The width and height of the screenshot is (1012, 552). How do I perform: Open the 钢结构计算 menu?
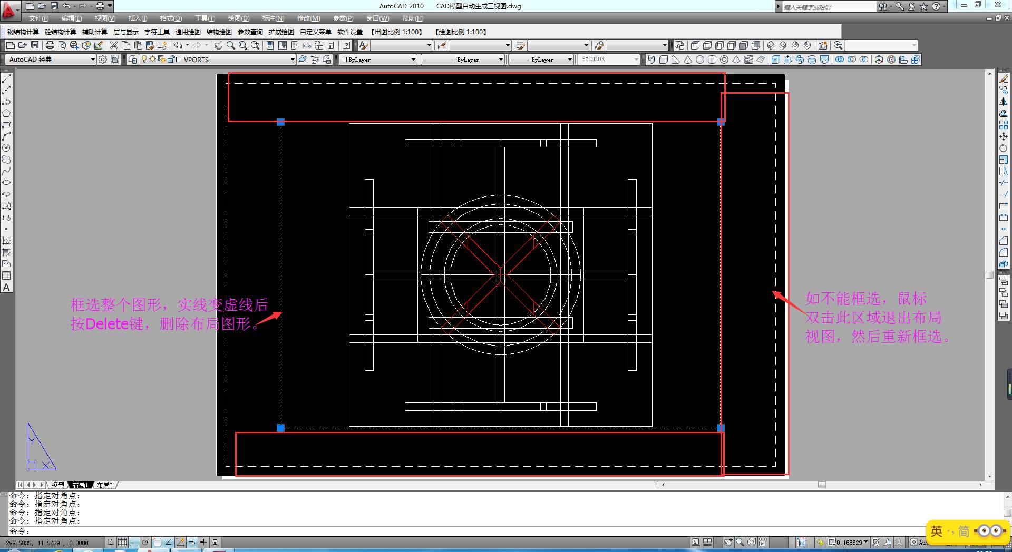pos(23,32)
